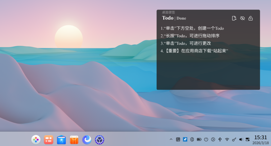Click the power button icon in tray
The width and height of the screenshot is (271, 146).
[206, 139]
